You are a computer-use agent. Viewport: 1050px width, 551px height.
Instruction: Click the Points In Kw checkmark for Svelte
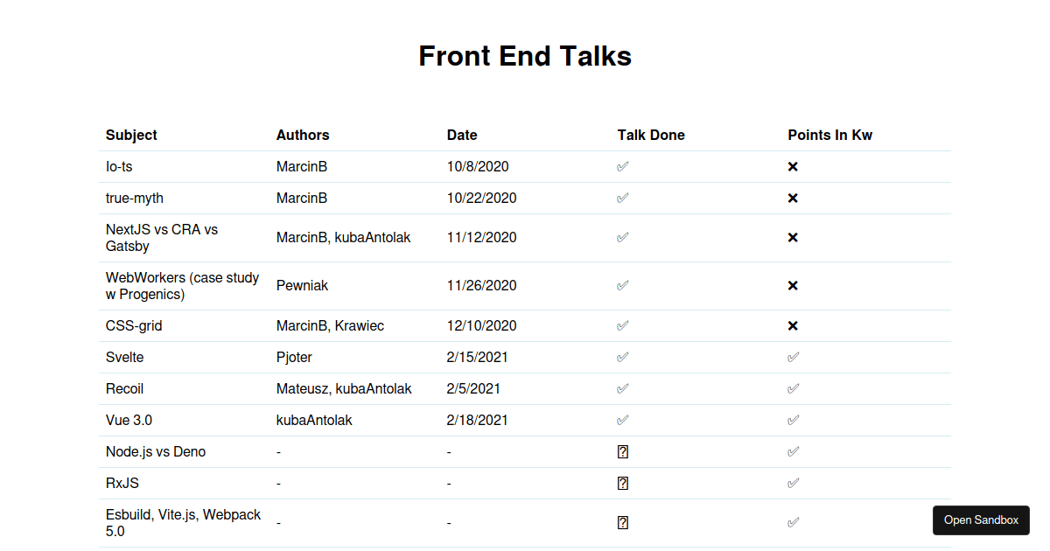pos(794,357)
